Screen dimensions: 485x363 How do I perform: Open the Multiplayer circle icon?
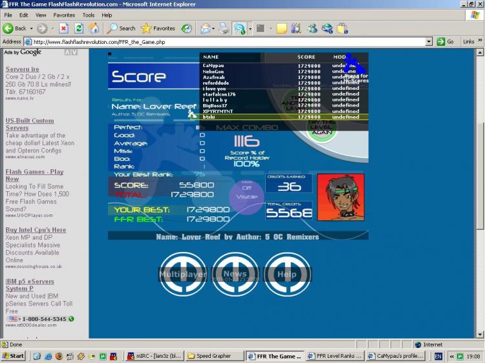[x=183, y=274]
